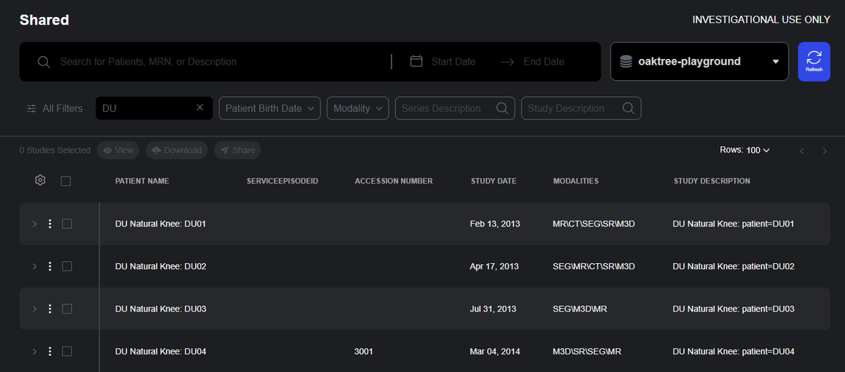Check the box for DU04 study row
845x372 pixels.
pyautogui.click(x=67, y=352)
